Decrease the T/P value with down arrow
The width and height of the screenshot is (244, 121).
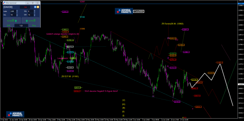coord(34,16)
